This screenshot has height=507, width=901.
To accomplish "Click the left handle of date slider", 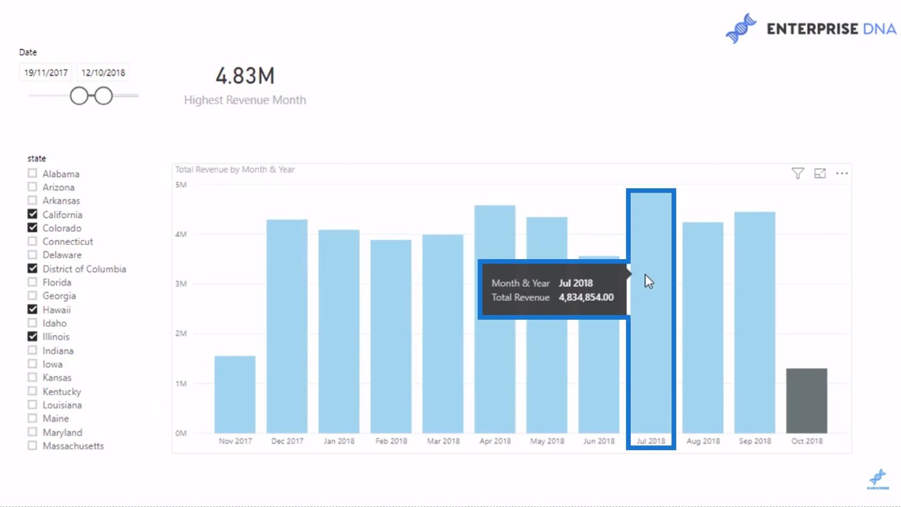I will point(79,96).
